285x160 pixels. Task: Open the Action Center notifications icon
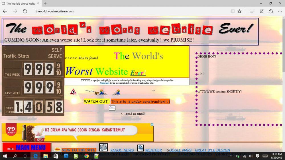258,156
